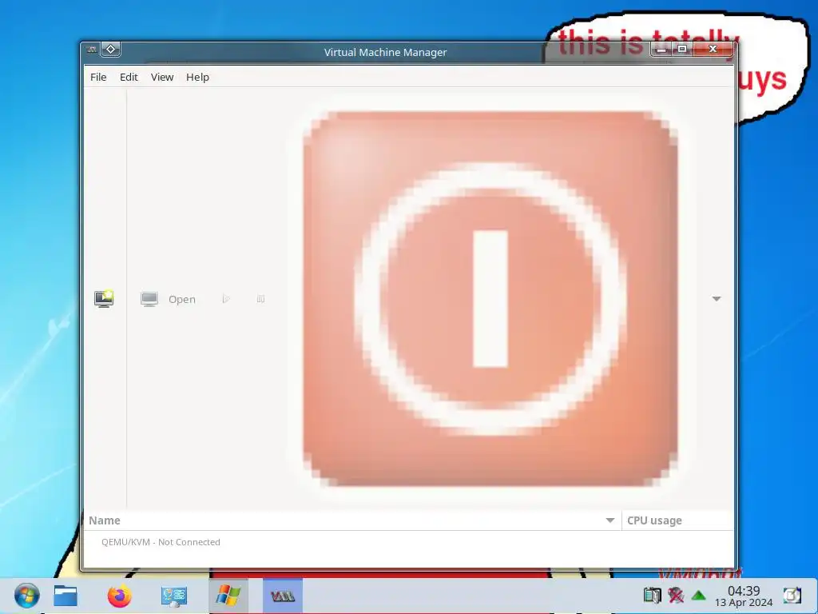This screenshot has width=818, height=614.
Task: Click the create new virtual machine icon
Action: tap(104, 299)
